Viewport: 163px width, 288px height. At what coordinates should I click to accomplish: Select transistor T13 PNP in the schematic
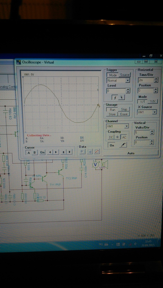click(61, 172)
